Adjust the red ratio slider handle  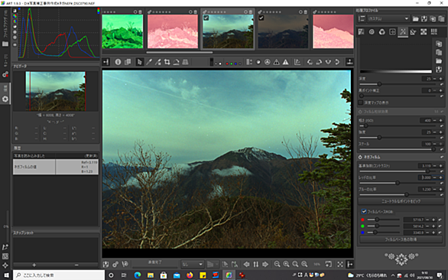click(x=398, y=183)
